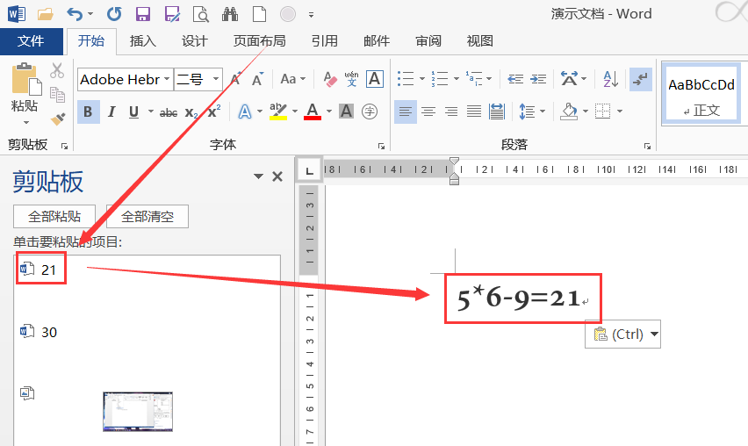Image resolution: width=748 pixels, height=446 pixels.
Task: Click the red font color swatch button
Action: [x=313, y=111]
